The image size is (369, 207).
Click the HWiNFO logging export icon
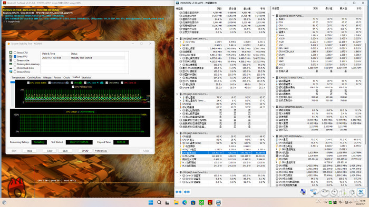coord(313,192)
